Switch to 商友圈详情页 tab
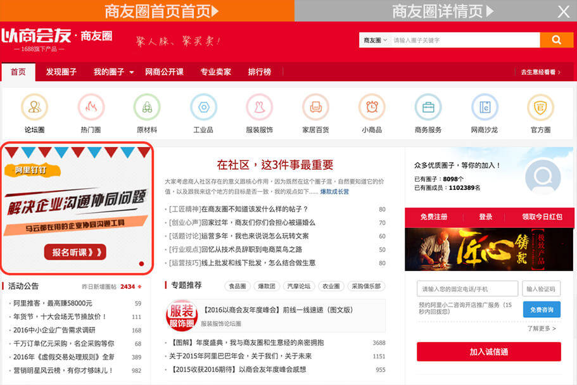This screenshot has width=577, height=385. [436, 11]
